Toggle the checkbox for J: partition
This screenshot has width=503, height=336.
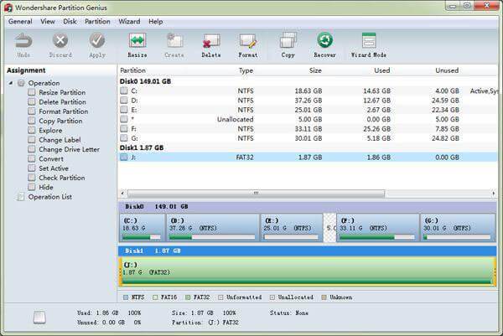point(124,157)
